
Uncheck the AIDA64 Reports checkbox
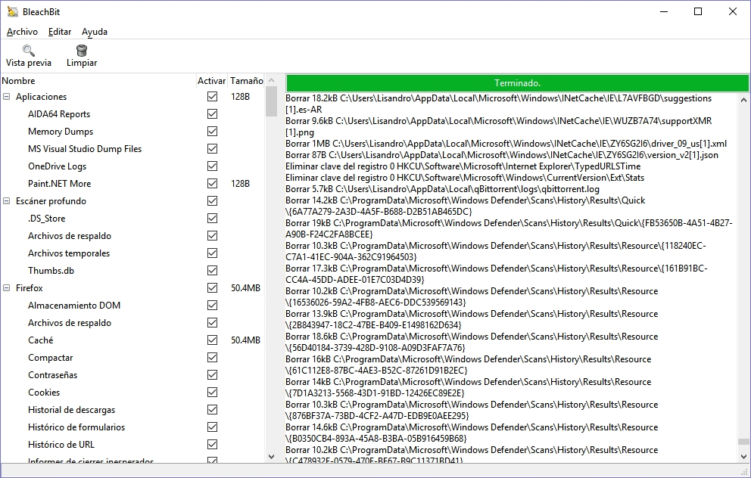212,114
